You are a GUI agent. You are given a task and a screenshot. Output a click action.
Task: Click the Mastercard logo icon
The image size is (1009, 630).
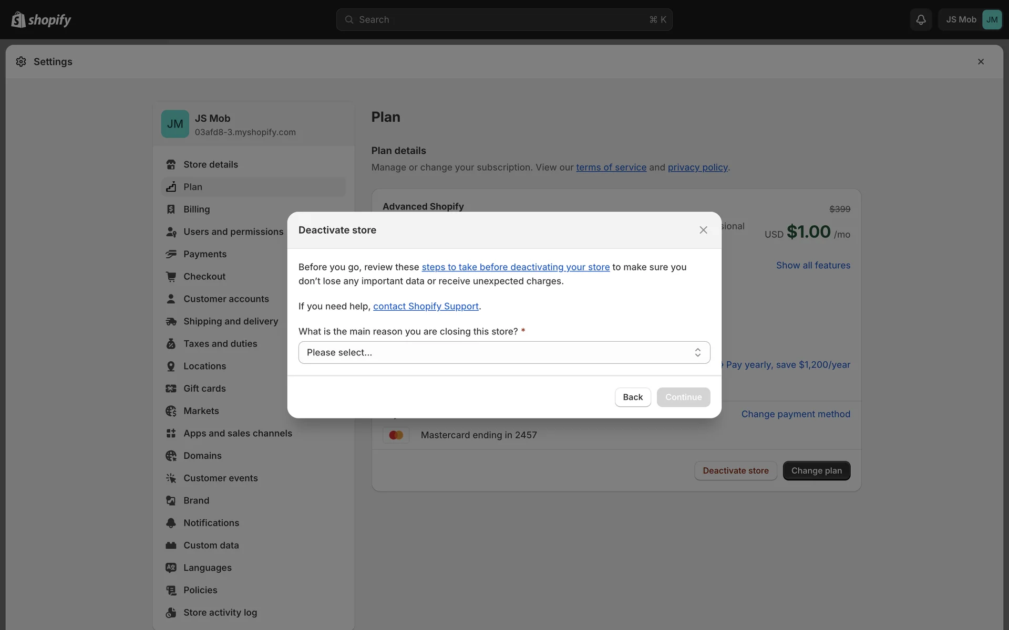click(x=396, y=435)
